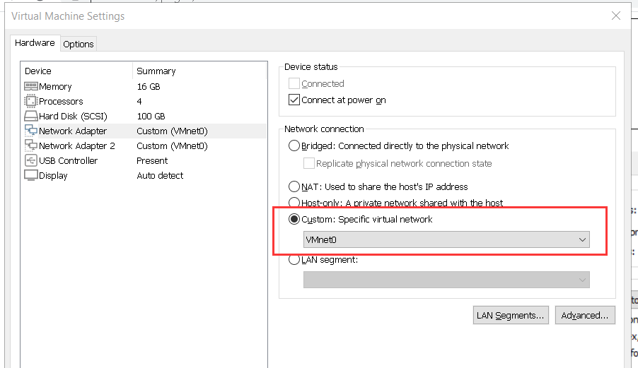638x368 pixels.
Task: Choose the NAT radio option
Action: [x=294, y=187]
